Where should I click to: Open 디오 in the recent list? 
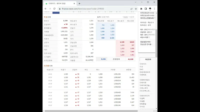coord(141,67)
